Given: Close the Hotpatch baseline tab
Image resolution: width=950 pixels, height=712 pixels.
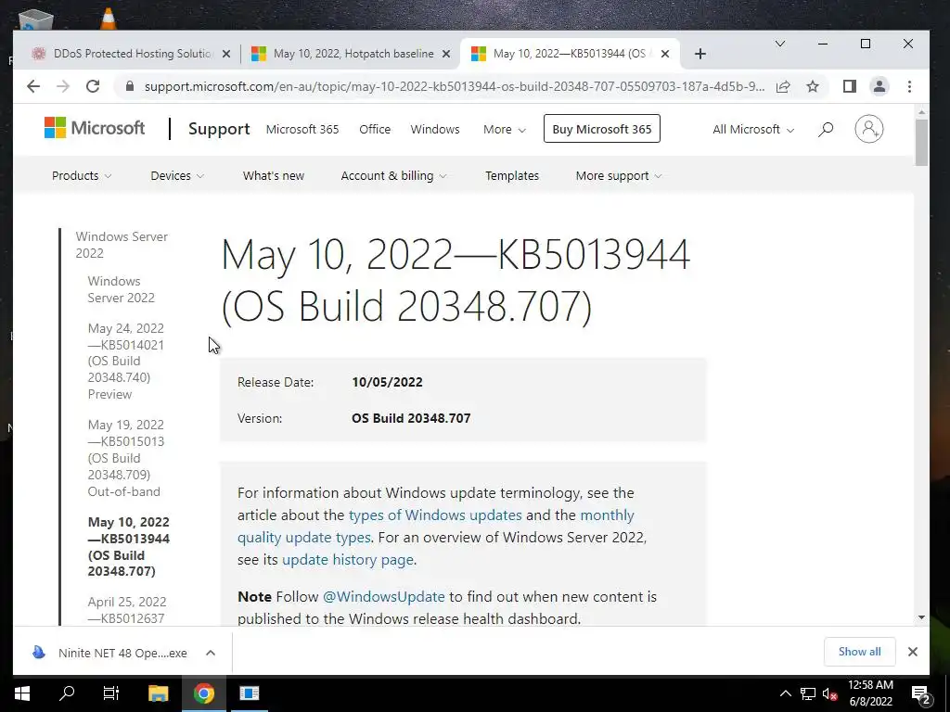Looking at the screenshot, I should tap(446, 54).
